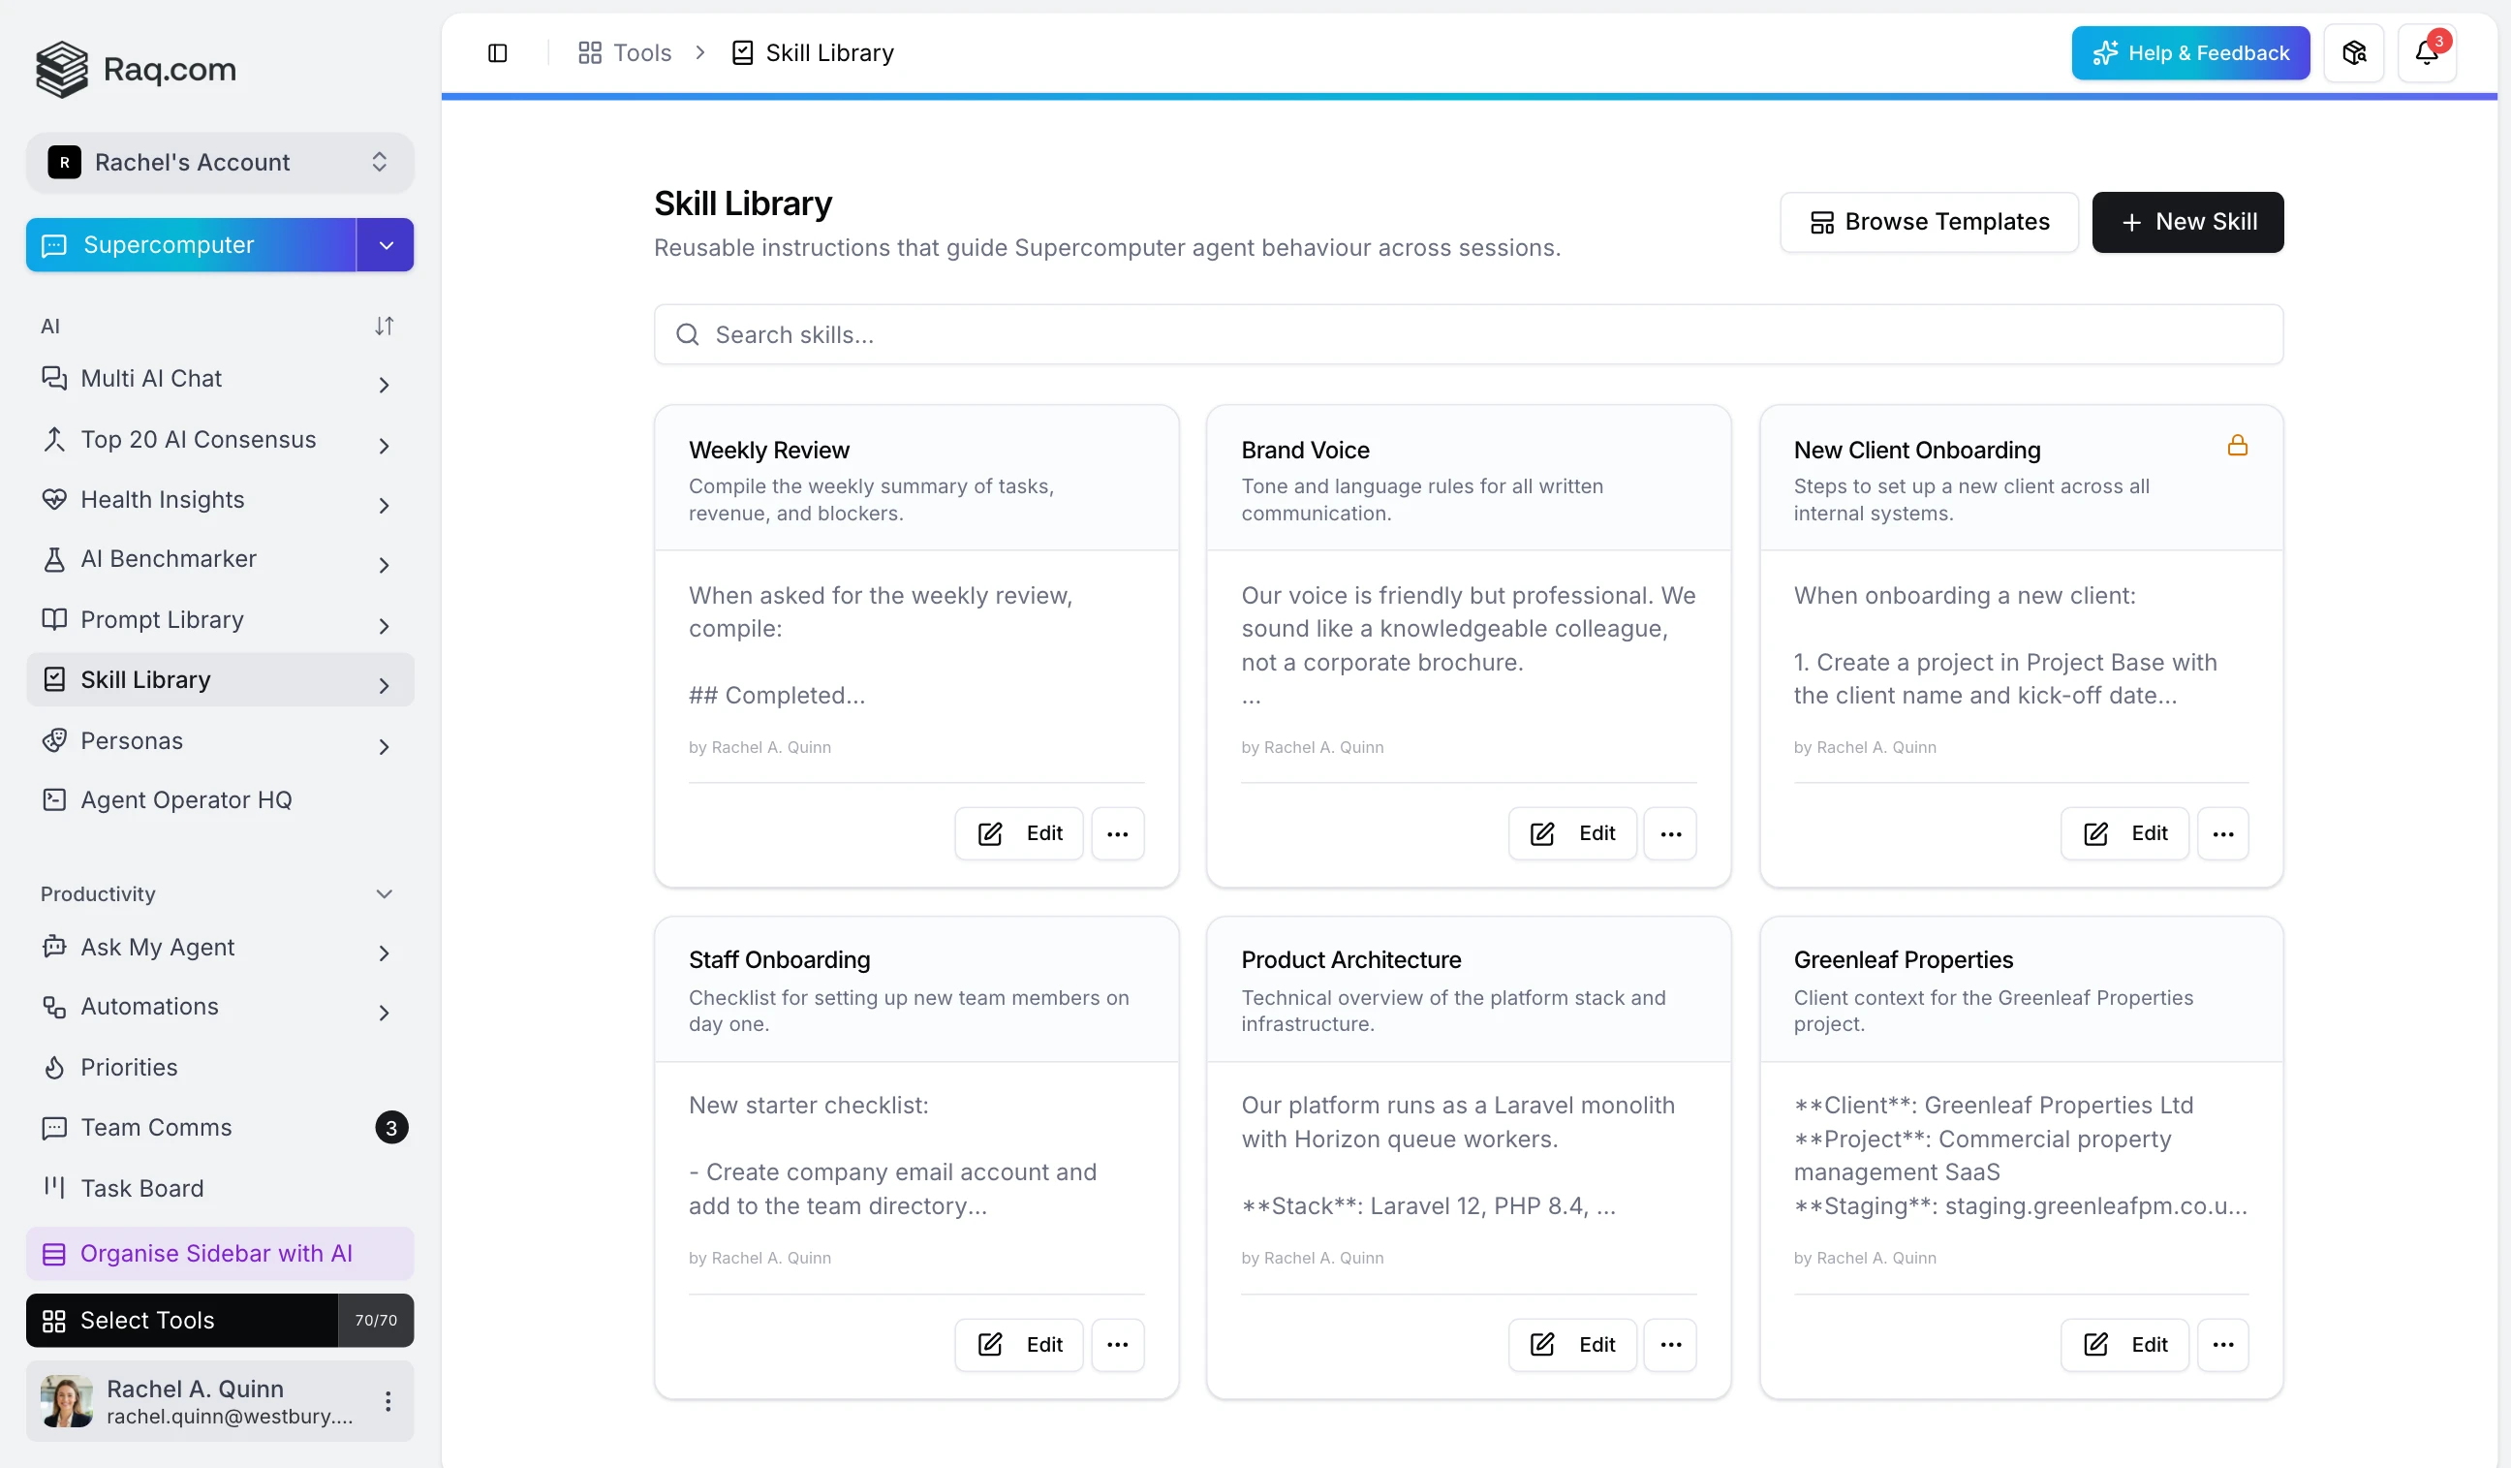This screenshot has height=1468, width=2511.
Task: Click the Raq.com logo
Action: tap(136, 69)
